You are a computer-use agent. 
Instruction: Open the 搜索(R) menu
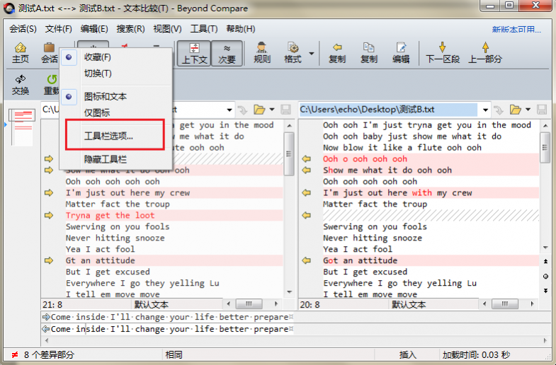point(130,29)
